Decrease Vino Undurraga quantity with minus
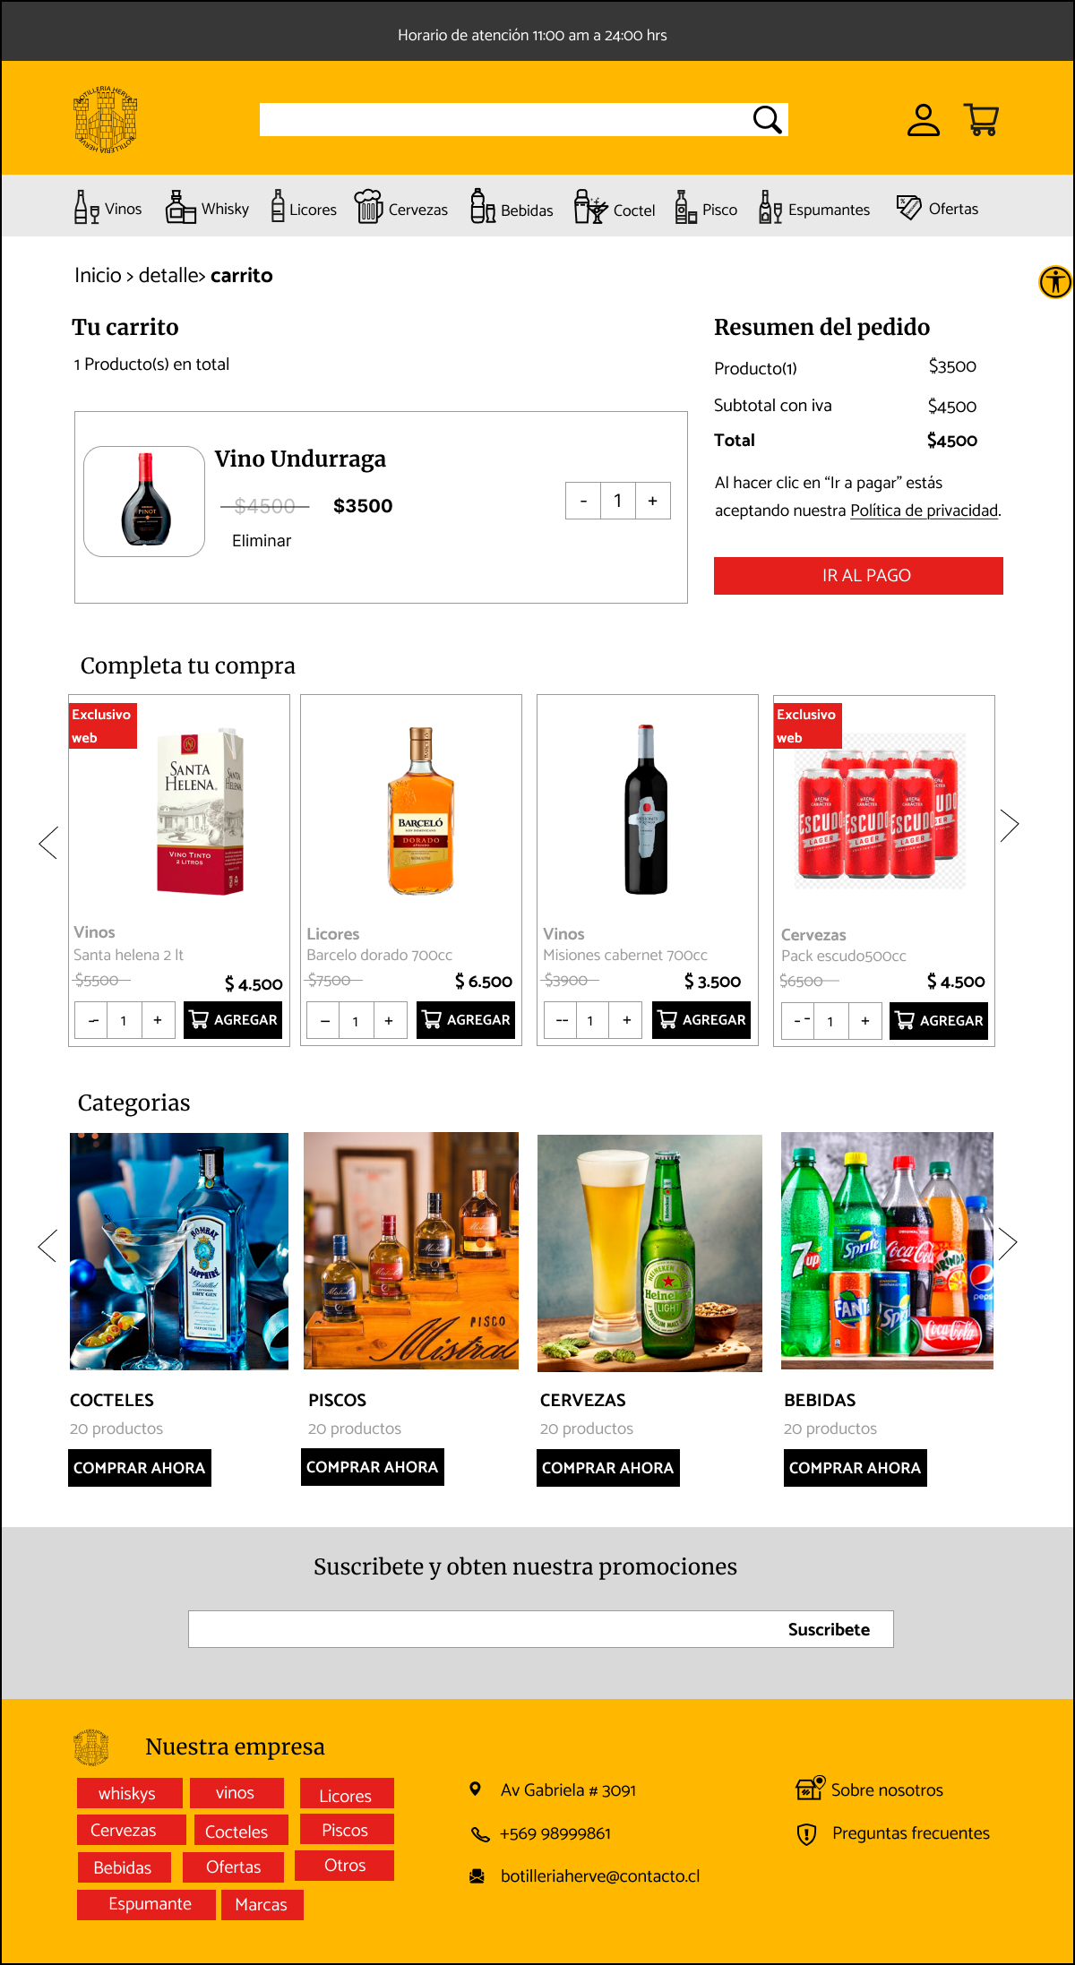The height and width of the screenshot is (1965, 1075). pyautogui.click(x=583, y=501)
